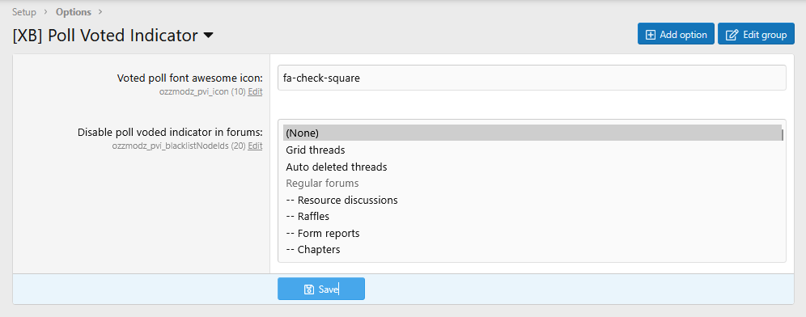Screen dimensions: 806x317
Task: Click the floppy disk Save icon
Action: click(309, 290)
